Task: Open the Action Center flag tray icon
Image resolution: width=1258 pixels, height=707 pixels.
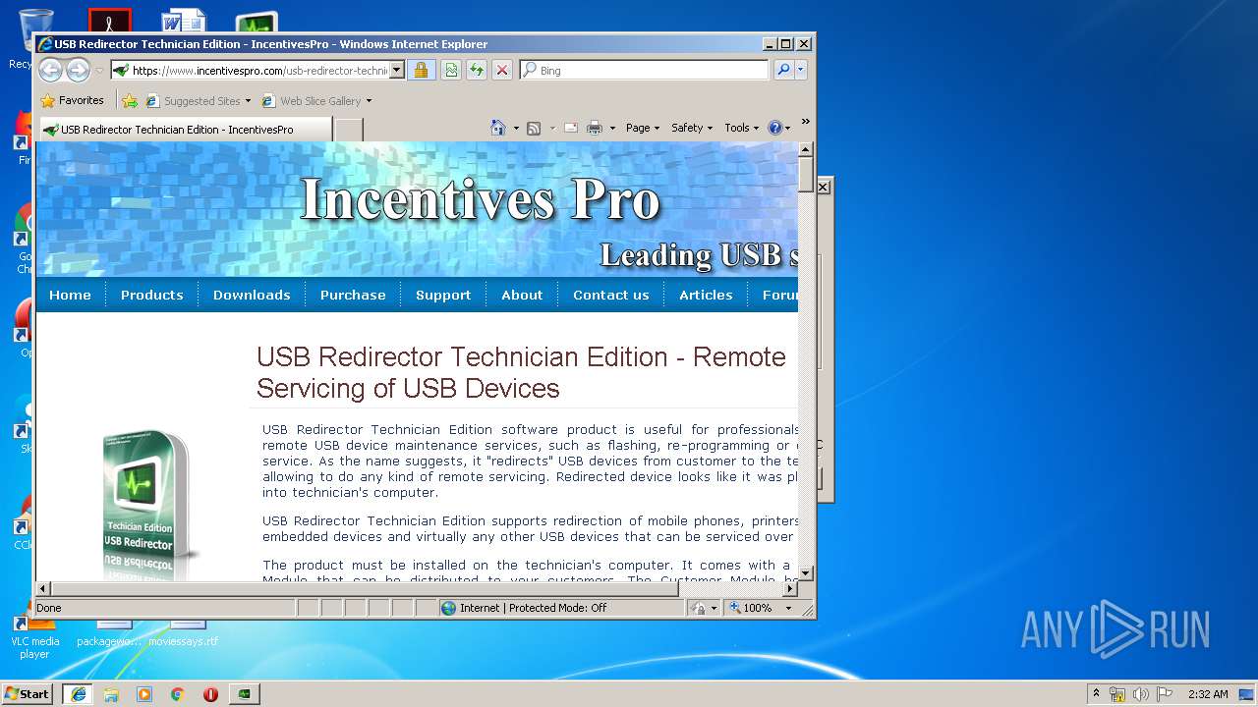Action: pos(1165,693)
